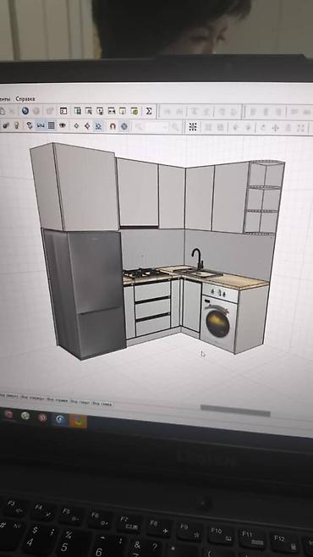Image resolution: width=313 pixels, height=557 pixels.
Task: Switch to the Вид слева view tab
Action: (x=102, y=404)
